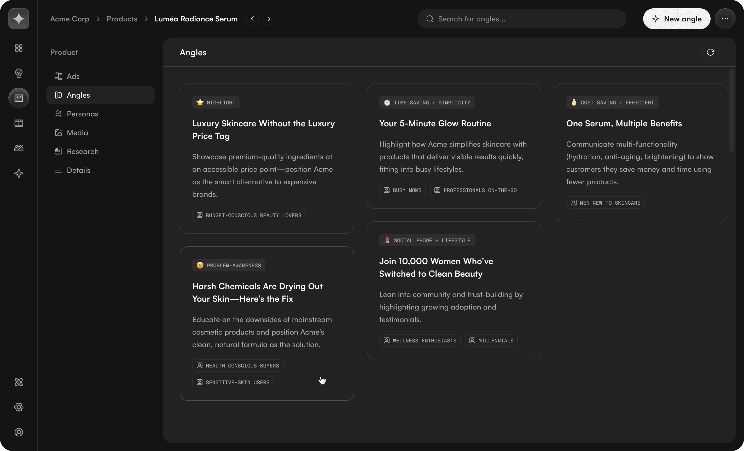Navigate to Products breadcrumb
744x451 pixels.
pos(122,19)
